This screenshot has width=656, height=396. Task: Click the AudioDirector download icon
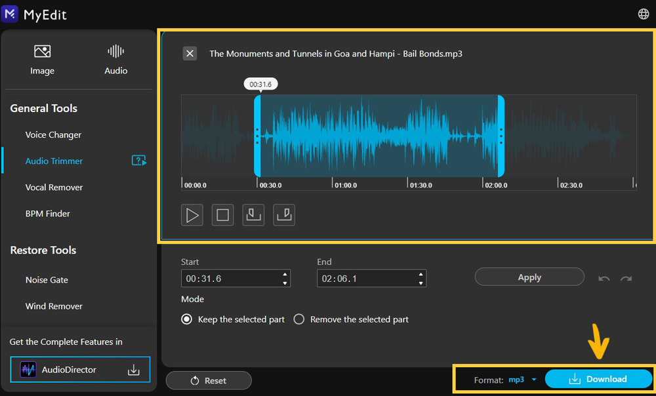[x=134, y=369]
